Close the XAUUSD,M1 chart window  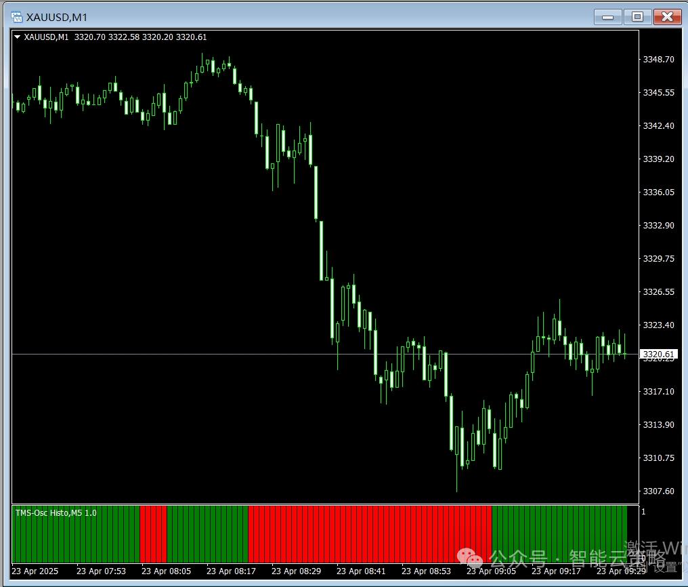(x=667, y=17)
